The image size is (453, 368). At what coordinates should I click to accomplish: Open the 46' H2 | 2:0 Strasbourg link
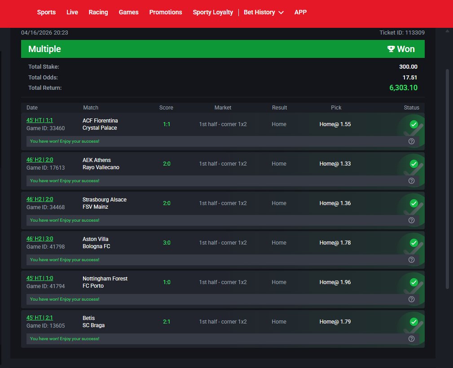pos(40,199)
